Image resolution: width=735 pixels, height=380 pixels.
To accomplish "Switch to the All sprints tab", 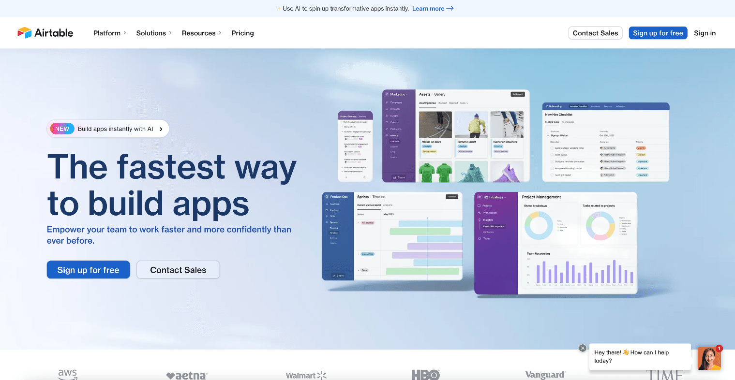I will coord(388,205).
